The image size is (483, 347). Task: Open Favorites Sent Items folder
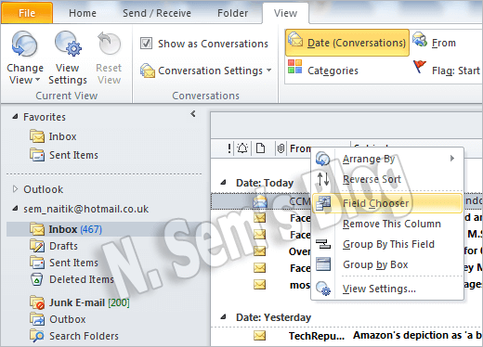click(64, 155)
